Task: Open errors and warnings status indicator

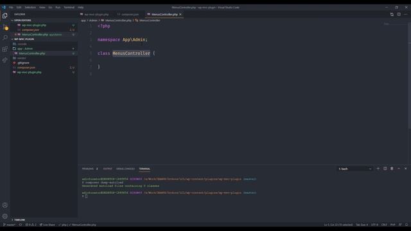Action: (31, 225)
